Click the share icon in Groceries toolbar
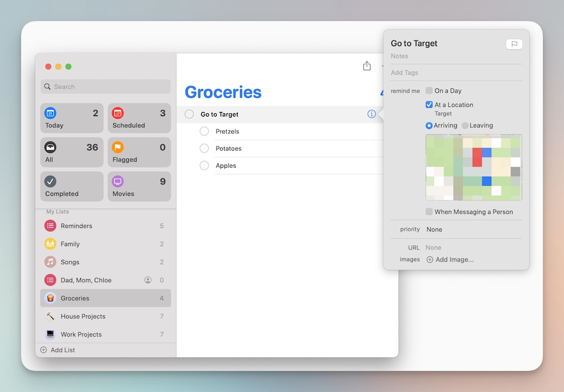The height and width of the screenshot is (392, 564). point(367,66)
